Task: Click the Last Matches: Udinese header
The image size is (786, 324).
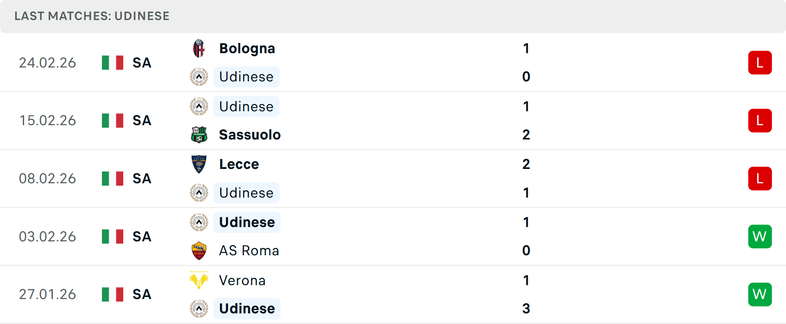Action: tap(92, 16)
